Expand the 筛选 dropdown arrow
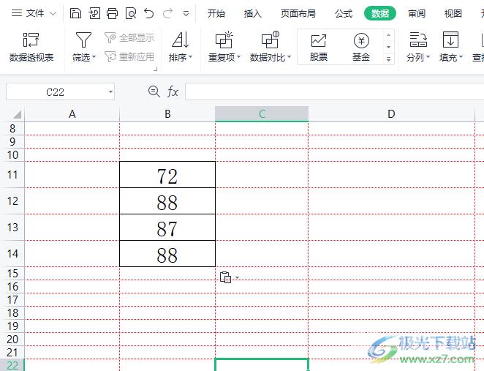 pyautogui.click(x=94, y=57)
